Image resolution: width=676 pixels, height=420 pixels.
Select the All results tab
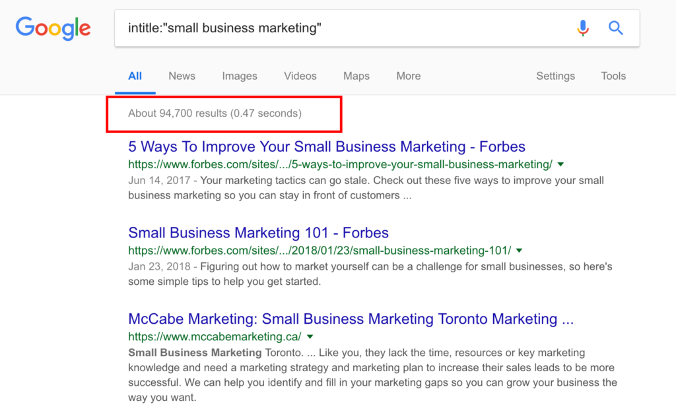(x=135, y=76)
